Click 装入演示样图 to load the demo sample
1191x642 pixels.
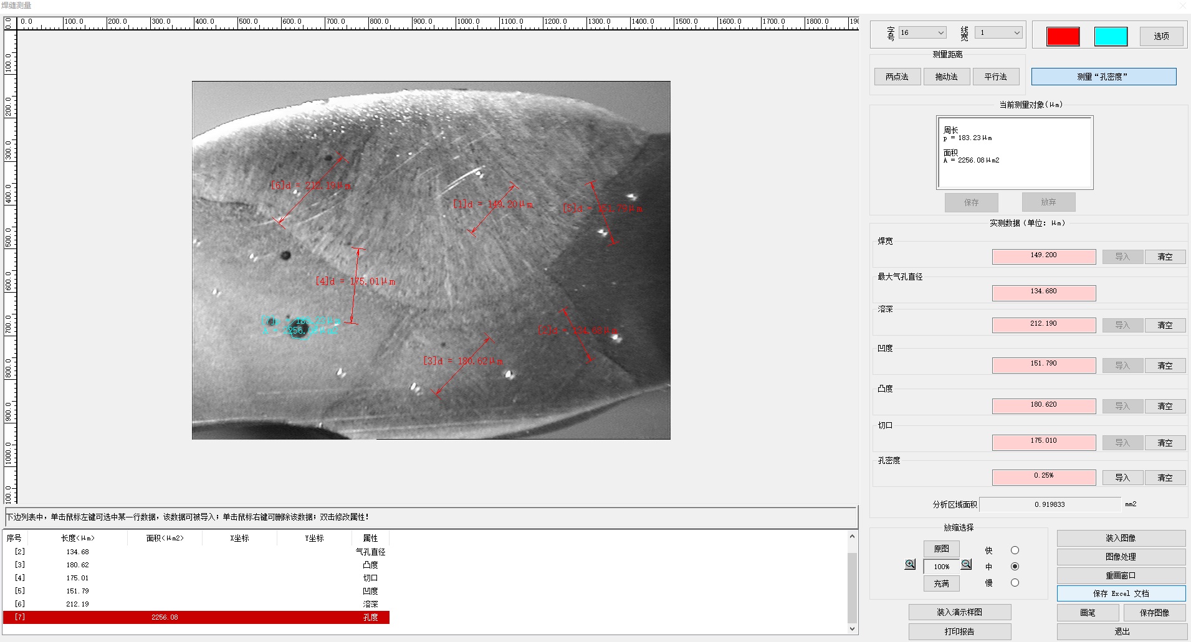point(960,612)
